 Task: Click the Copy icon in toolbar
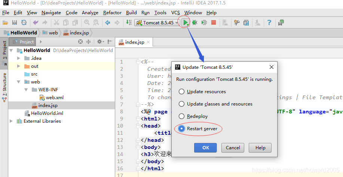tap(65, 22)
